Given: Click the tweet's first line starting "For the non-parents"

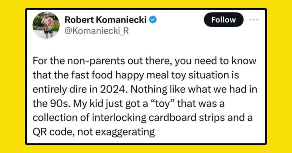Looking at the screenshot, I should pos(144,61).
